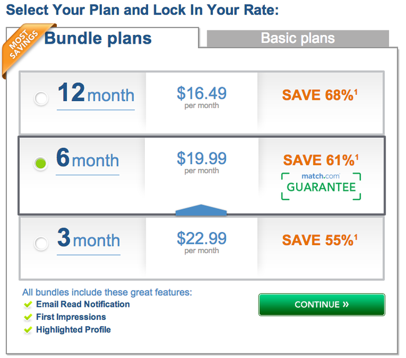Select the 6 month plan radio button

(x=41, y=163)
